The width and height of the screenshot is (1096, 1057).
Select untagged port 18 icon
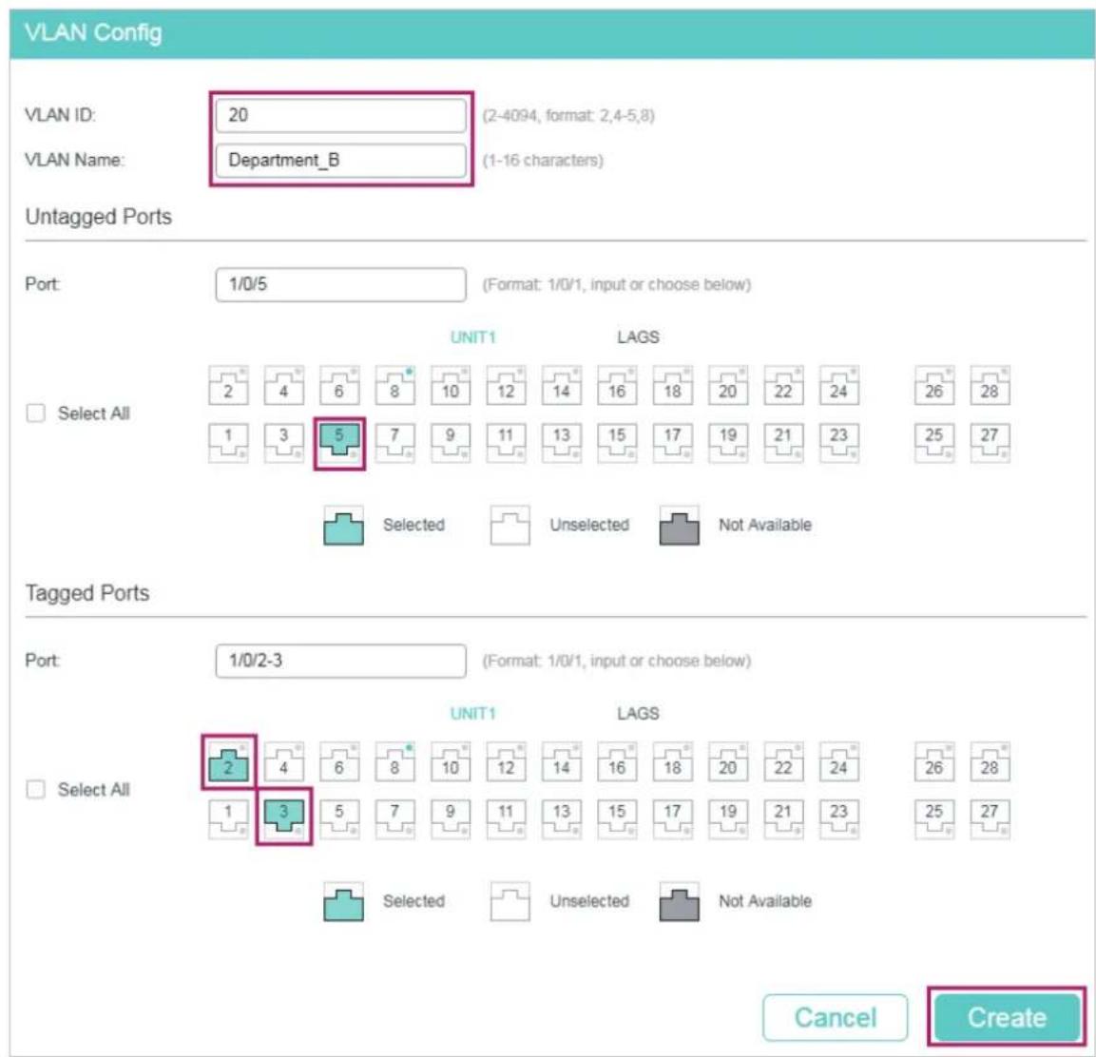coord(672,385)
